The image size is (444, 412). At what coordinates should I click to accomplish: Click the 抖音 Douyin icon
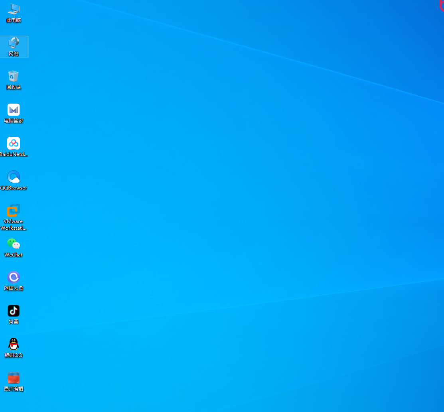click(14, 311)
